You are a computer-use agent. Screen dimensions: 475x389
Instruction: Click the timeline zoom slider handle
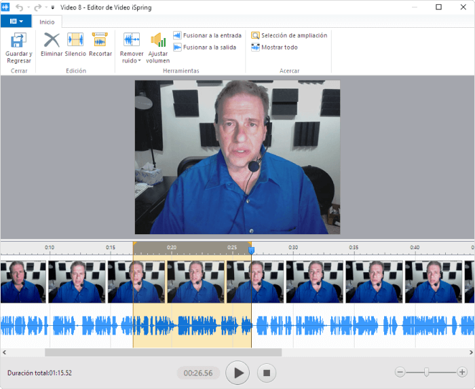pyautogui.click(x=427, y=372)
